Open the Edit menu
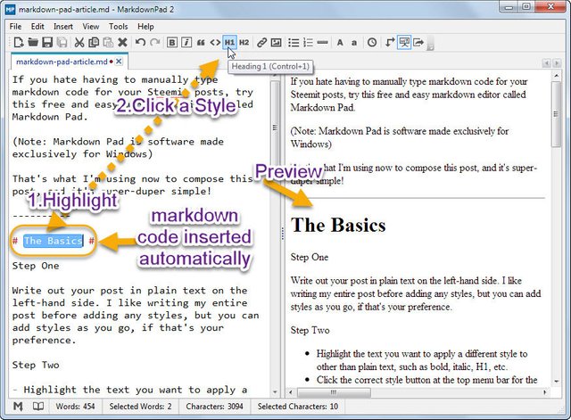The height and width of the screenshot is (420, 571). coord(37,27)
